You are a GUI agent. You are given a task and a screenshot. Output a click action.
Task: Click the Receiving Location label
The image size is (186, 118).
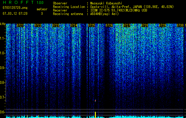click(x=69, y=7)
